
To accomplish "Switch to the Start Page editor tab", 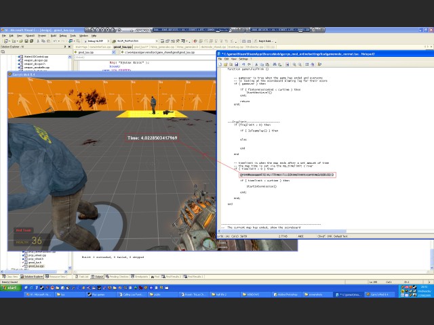I will pyautogui.click(x=81, y=47).
